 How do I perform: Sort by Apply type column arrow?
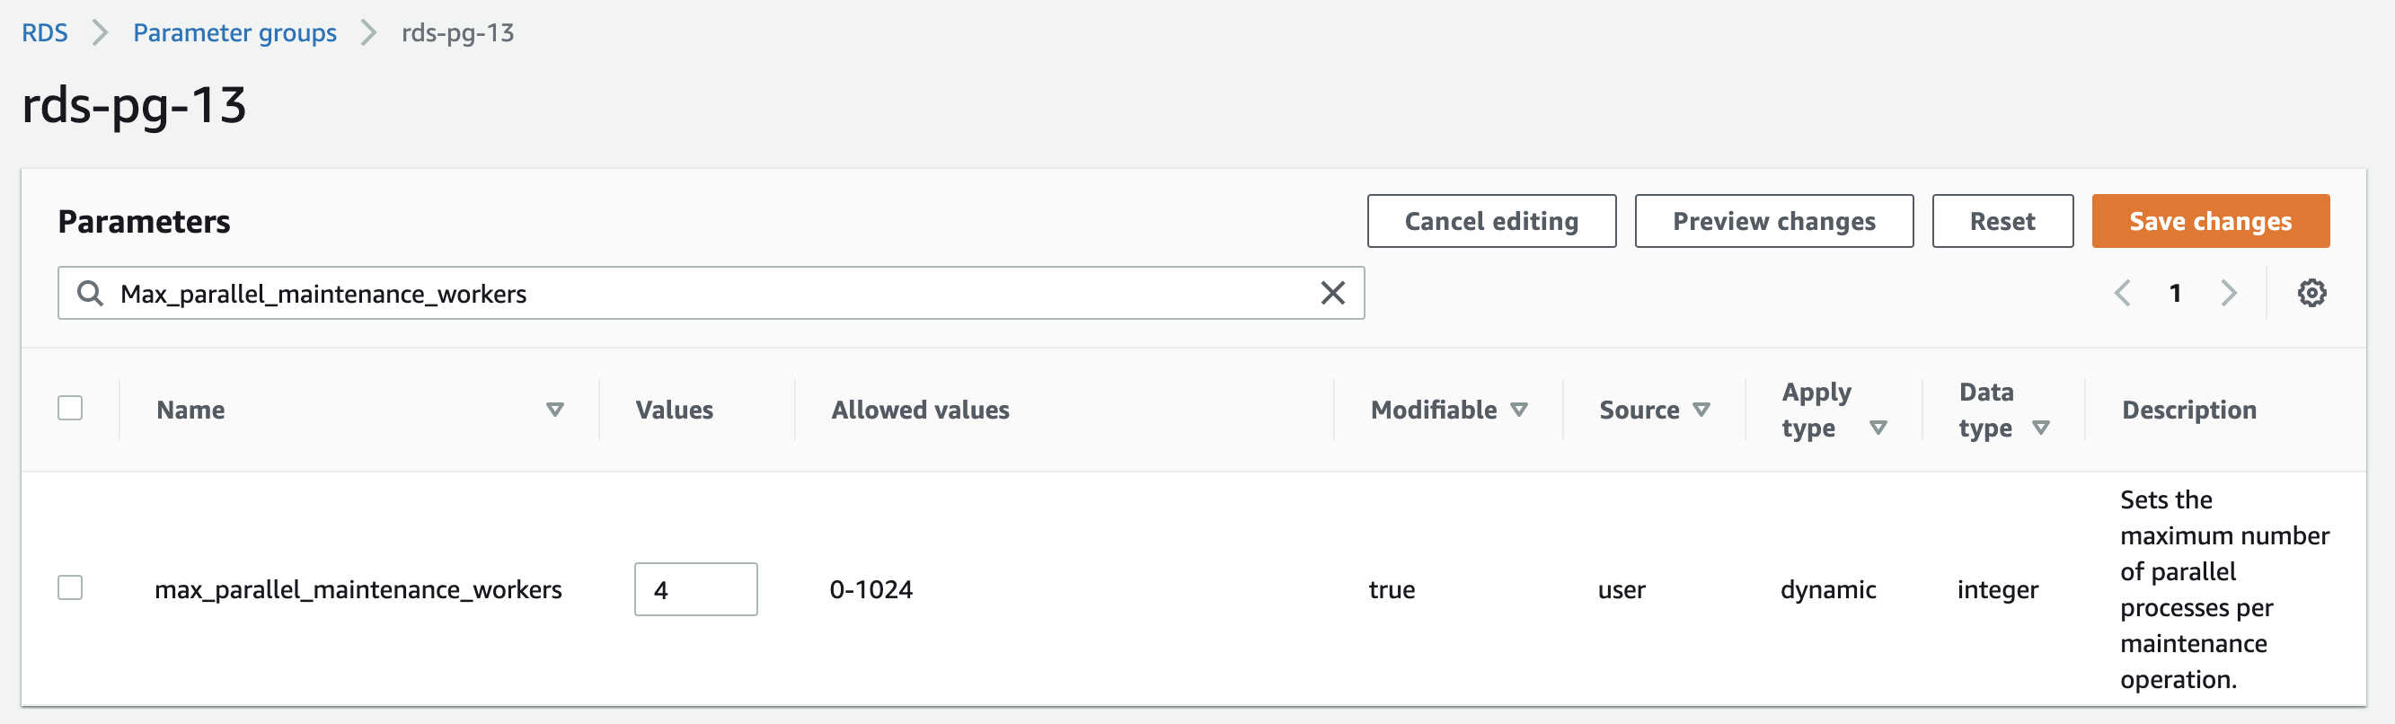pyautogui.click(x=1878, y=428)
